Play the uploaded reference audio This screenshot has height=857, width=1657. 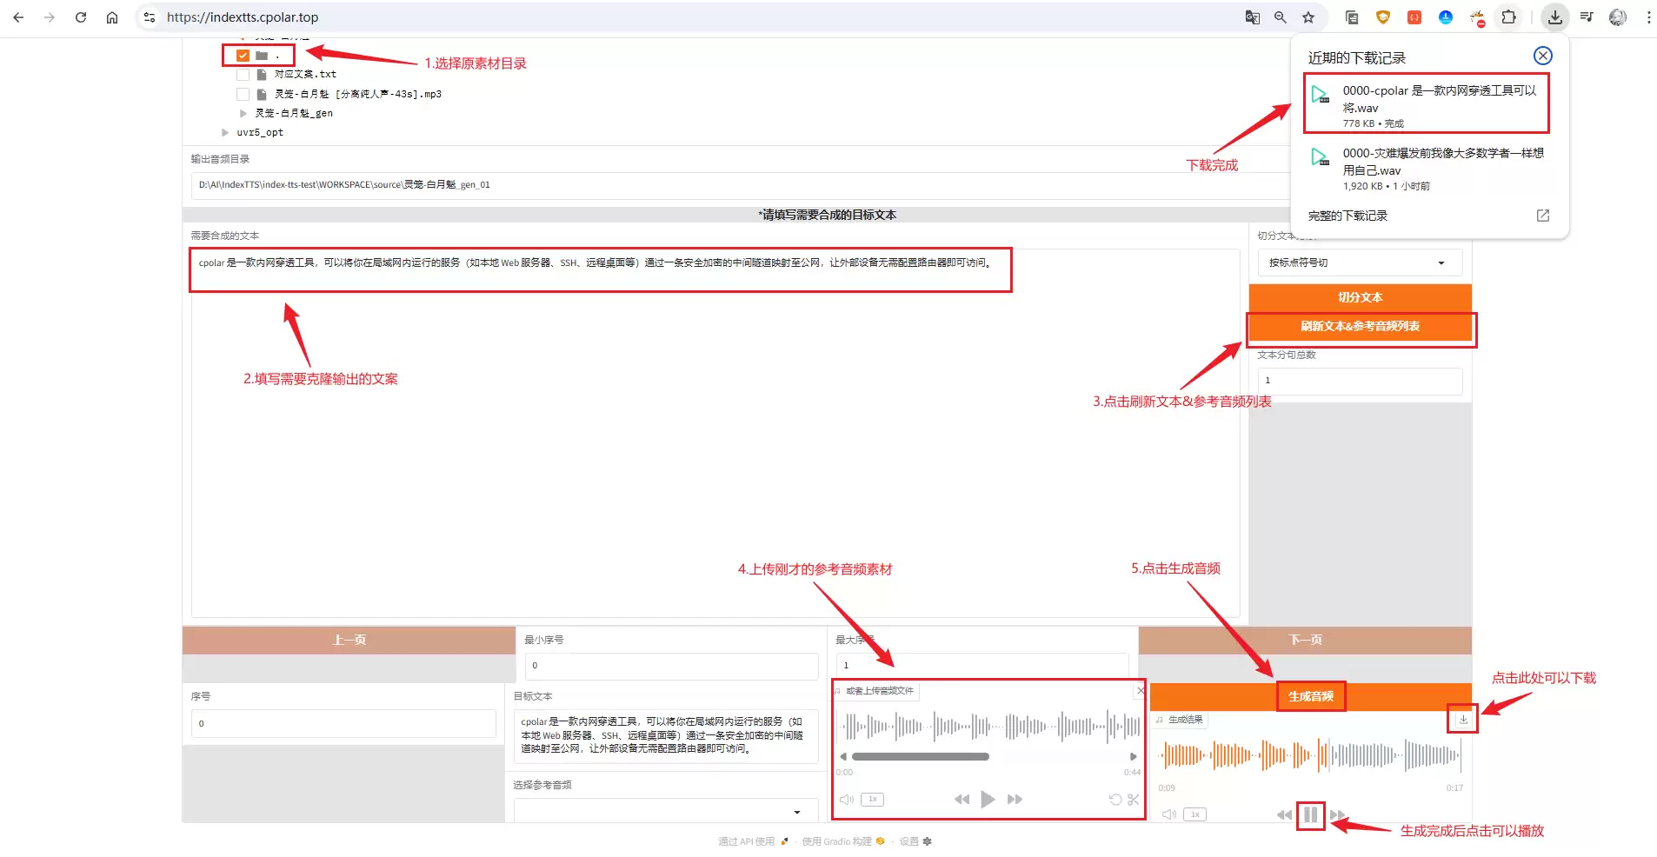click(988, 800)
